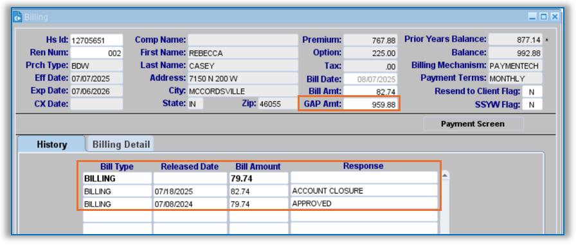Click the Exp Date field 07/06/2026
The height and width of the screenshot is (245, 576).
[x=96, y=91]
